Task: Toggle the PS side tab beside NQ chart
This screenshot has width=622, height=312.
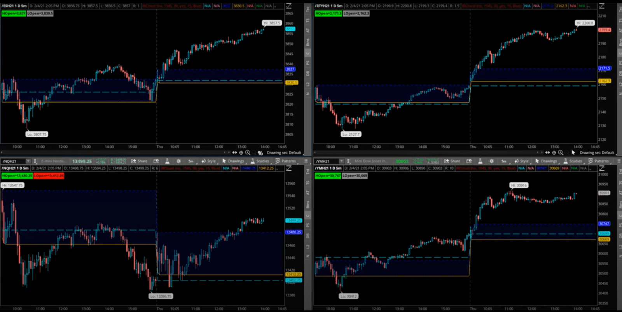Action: 308,225
